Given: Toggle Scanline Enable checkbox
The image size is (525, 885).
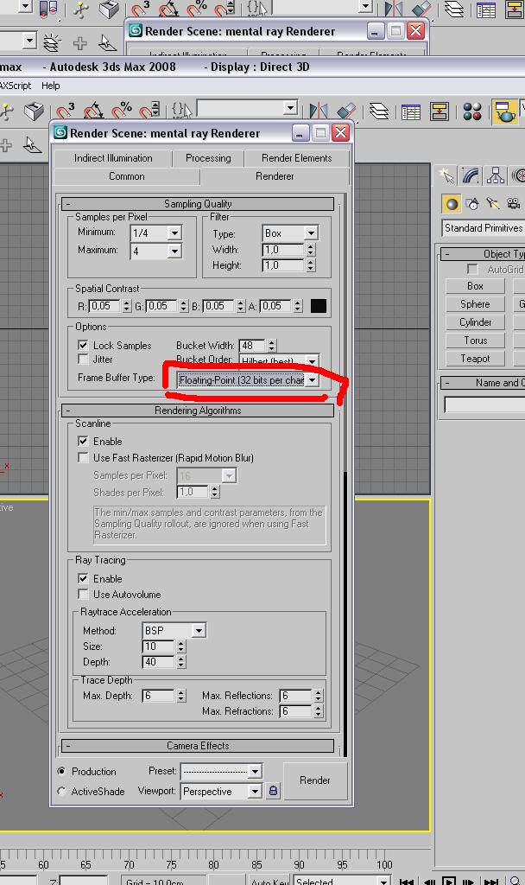Looking at the screenshot, I should pyautogui.click(x=83, y=441).
